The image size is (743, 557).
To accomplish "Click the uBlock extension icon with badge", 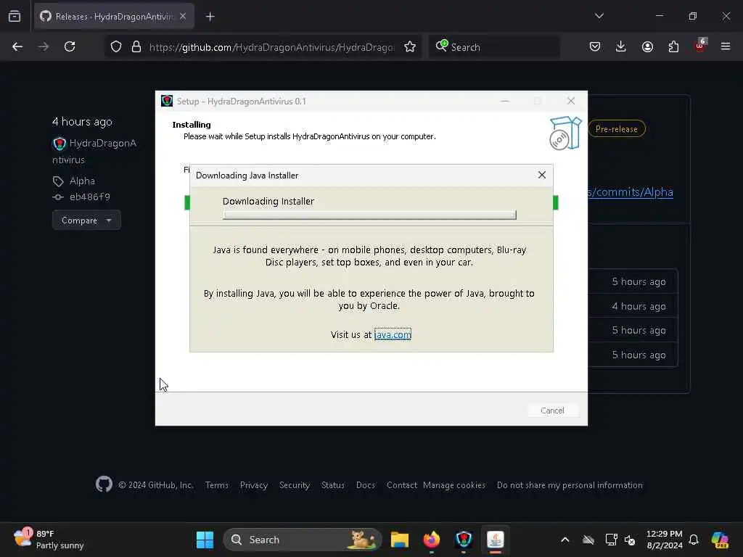I will click(x=700, y=46).
